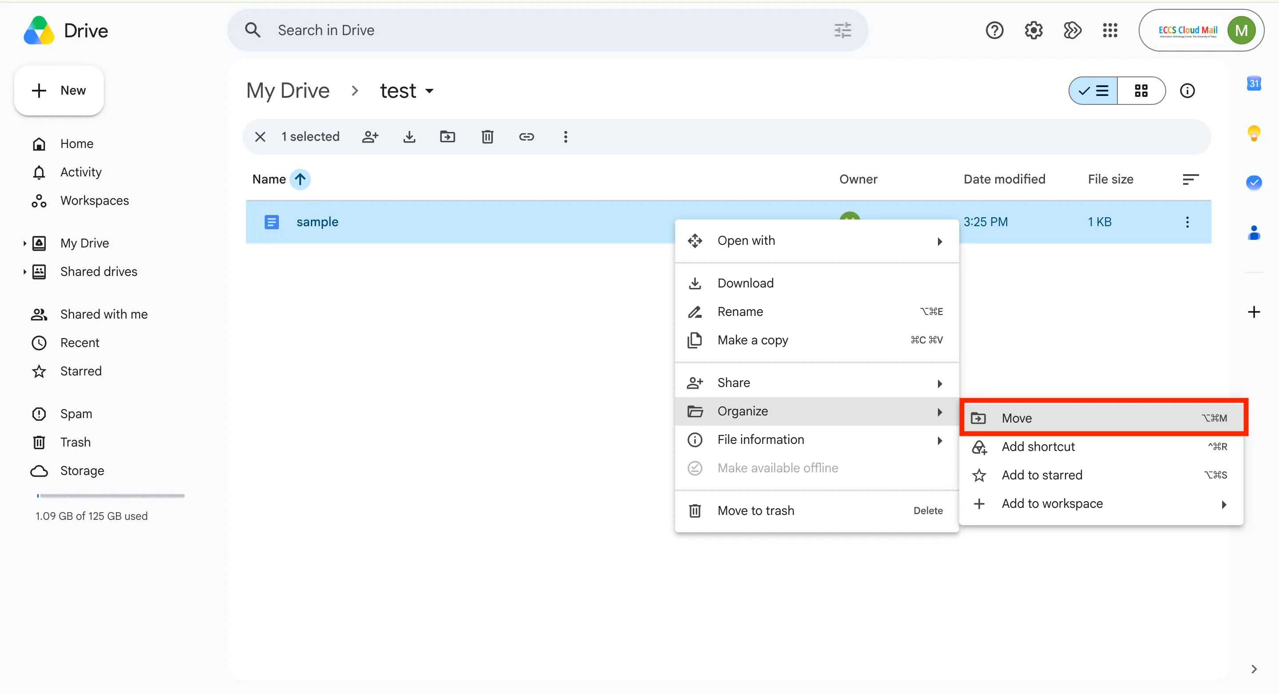The height and width of the screenshot is (694, 1279).
Task: Select the Organize menu item
Action: [816, 411]
